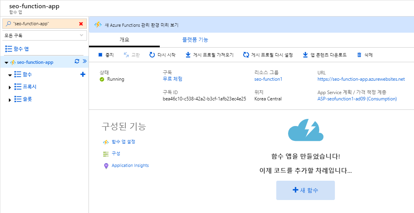Stop the app with the 중지 button
The height and width of the screenshot is (213, 414).
pyautogui.click(x=106, y=55)
